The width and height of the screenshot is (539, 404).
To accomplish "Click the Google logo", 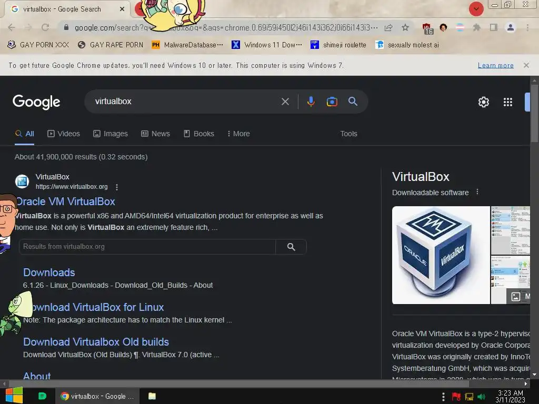I will pos(36,102).
